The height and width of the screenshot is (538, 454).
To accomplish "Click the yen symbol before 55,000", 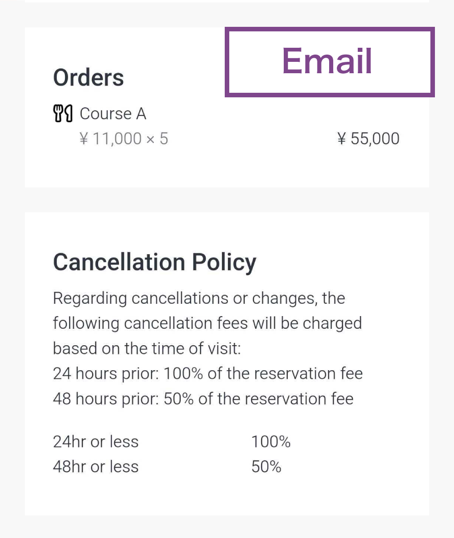I will 342,139.
